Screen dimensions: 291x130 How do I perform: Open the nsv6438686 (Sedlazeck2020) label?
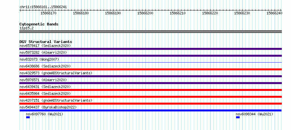click(45, 66)
